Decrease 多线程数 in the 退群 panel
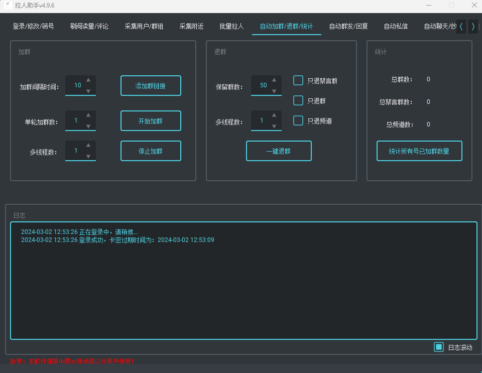482x373 pixels. pos(274,127)
